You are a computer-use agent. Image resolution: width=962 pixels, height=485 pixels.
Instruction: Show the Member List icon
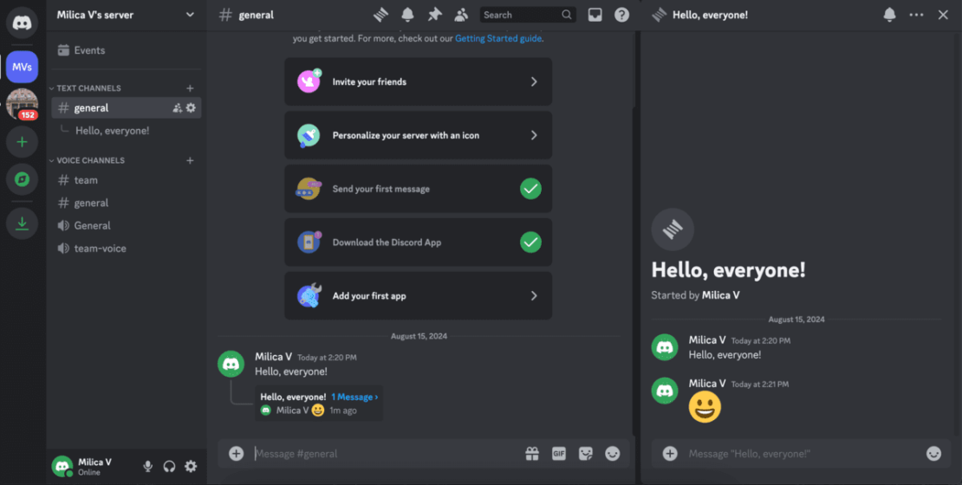click(461, 15)
